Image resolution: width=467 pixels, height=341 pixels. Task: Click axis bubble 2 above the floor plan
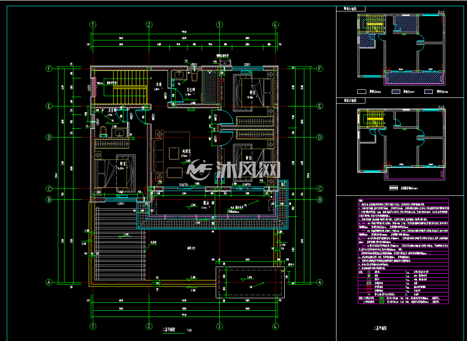pyautogui.click(x=149, y=24)
